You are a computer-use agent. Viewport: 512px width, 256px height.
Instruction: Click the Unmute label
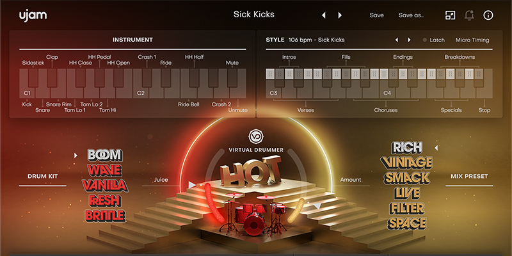237,110
